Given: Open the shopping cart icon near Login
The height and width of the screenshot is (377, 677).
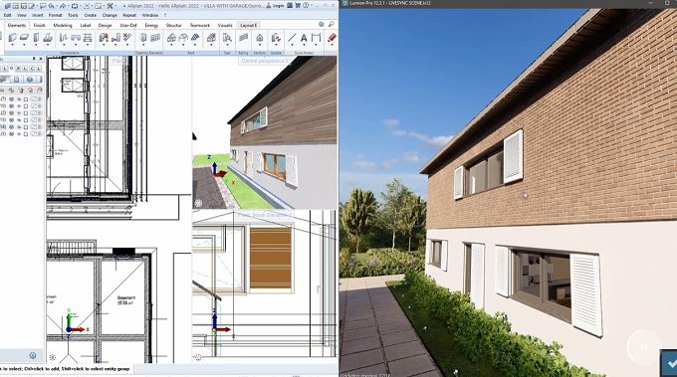Looking at the screenshot, I should click(298, 6).
